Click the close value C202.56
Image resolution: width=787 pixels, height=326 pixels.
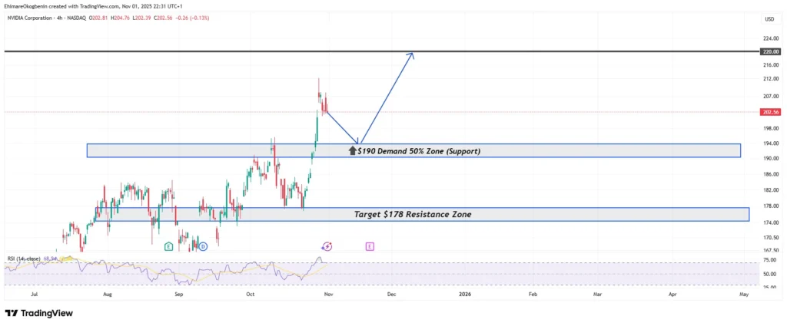pos(164,18)
